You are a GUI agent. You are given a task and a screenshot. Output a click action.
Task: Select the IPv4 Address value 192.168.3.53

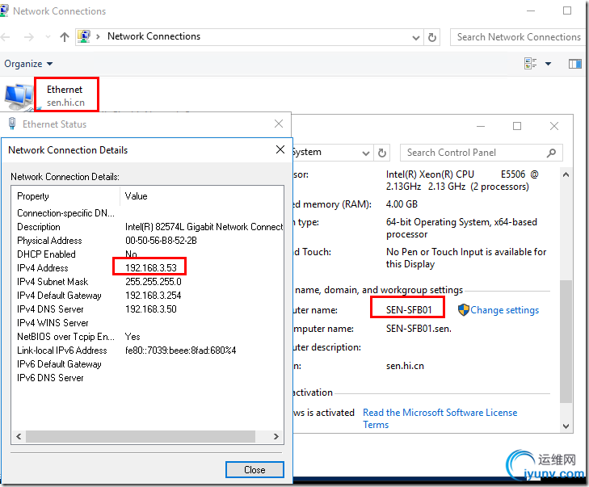150,267
